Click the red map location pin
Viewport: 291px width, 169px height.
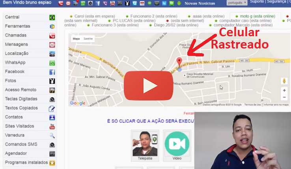coord(179,62)
